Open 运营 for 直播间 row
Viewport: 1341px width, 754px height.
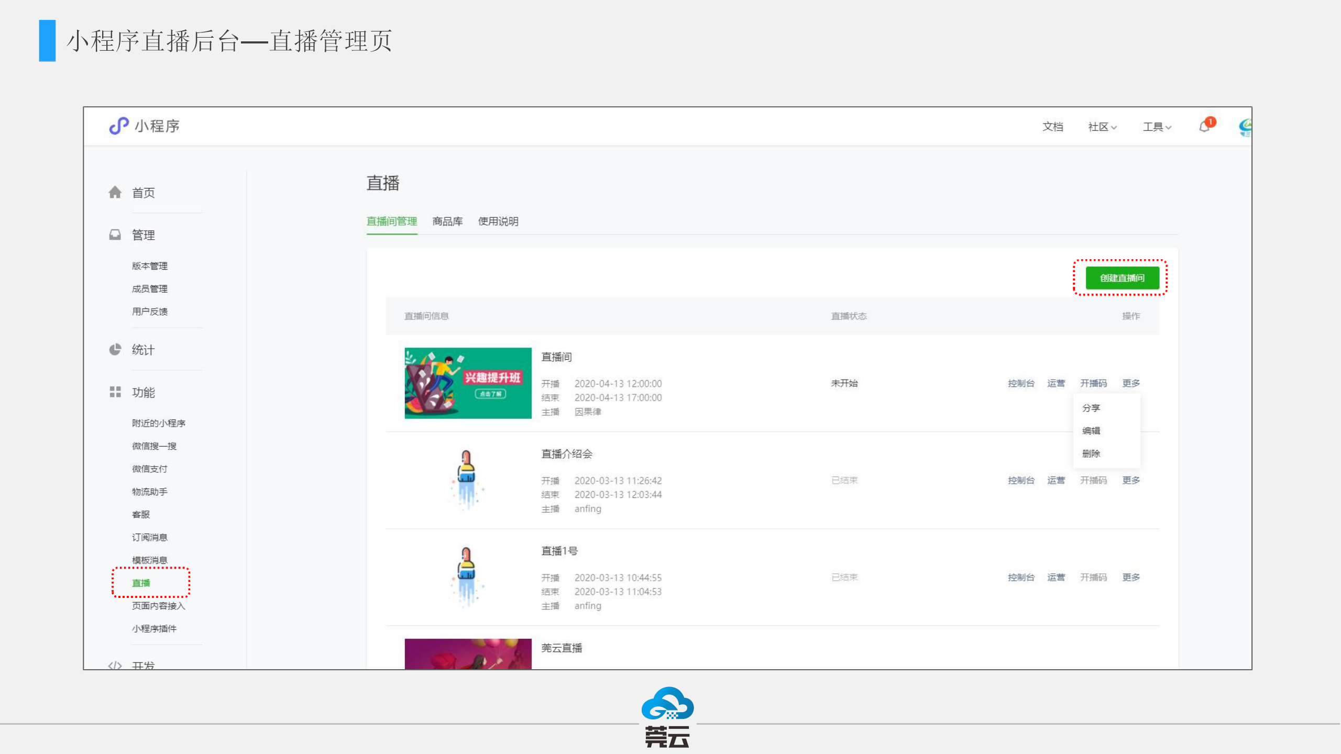tap(1056, 383)
